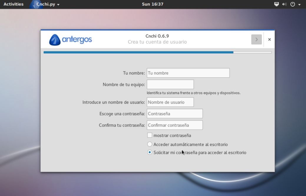Open the clock showing Sun 16:37
This screenshot has height=196, width=306.
(x=153, y=4)
